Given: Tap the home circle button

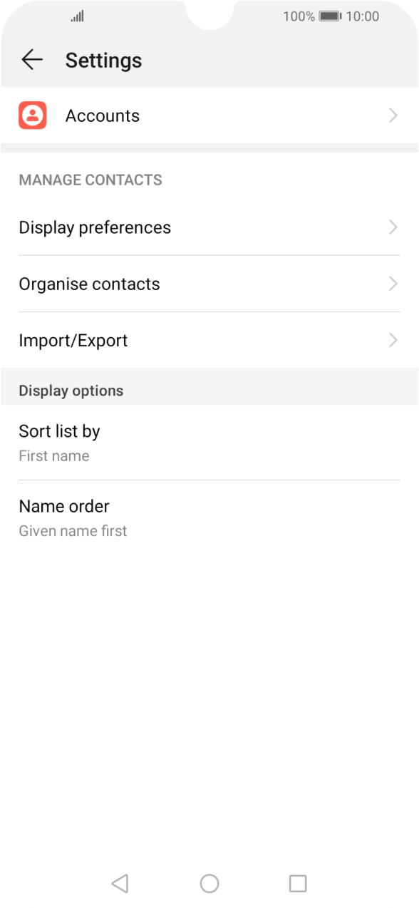Looking at the screenshot, I should (x=209, y=882).
